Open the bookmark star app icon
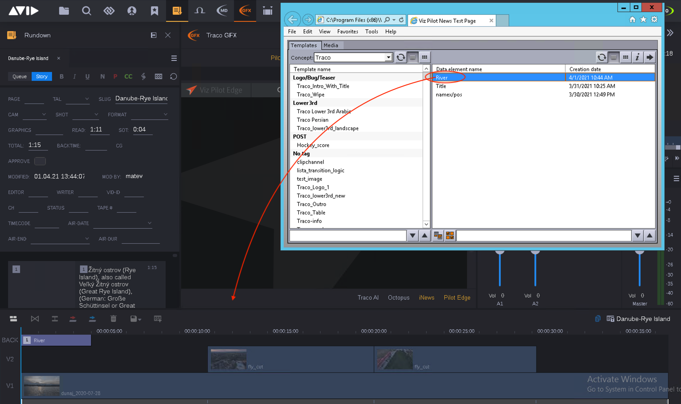 (x=154, y=11)
